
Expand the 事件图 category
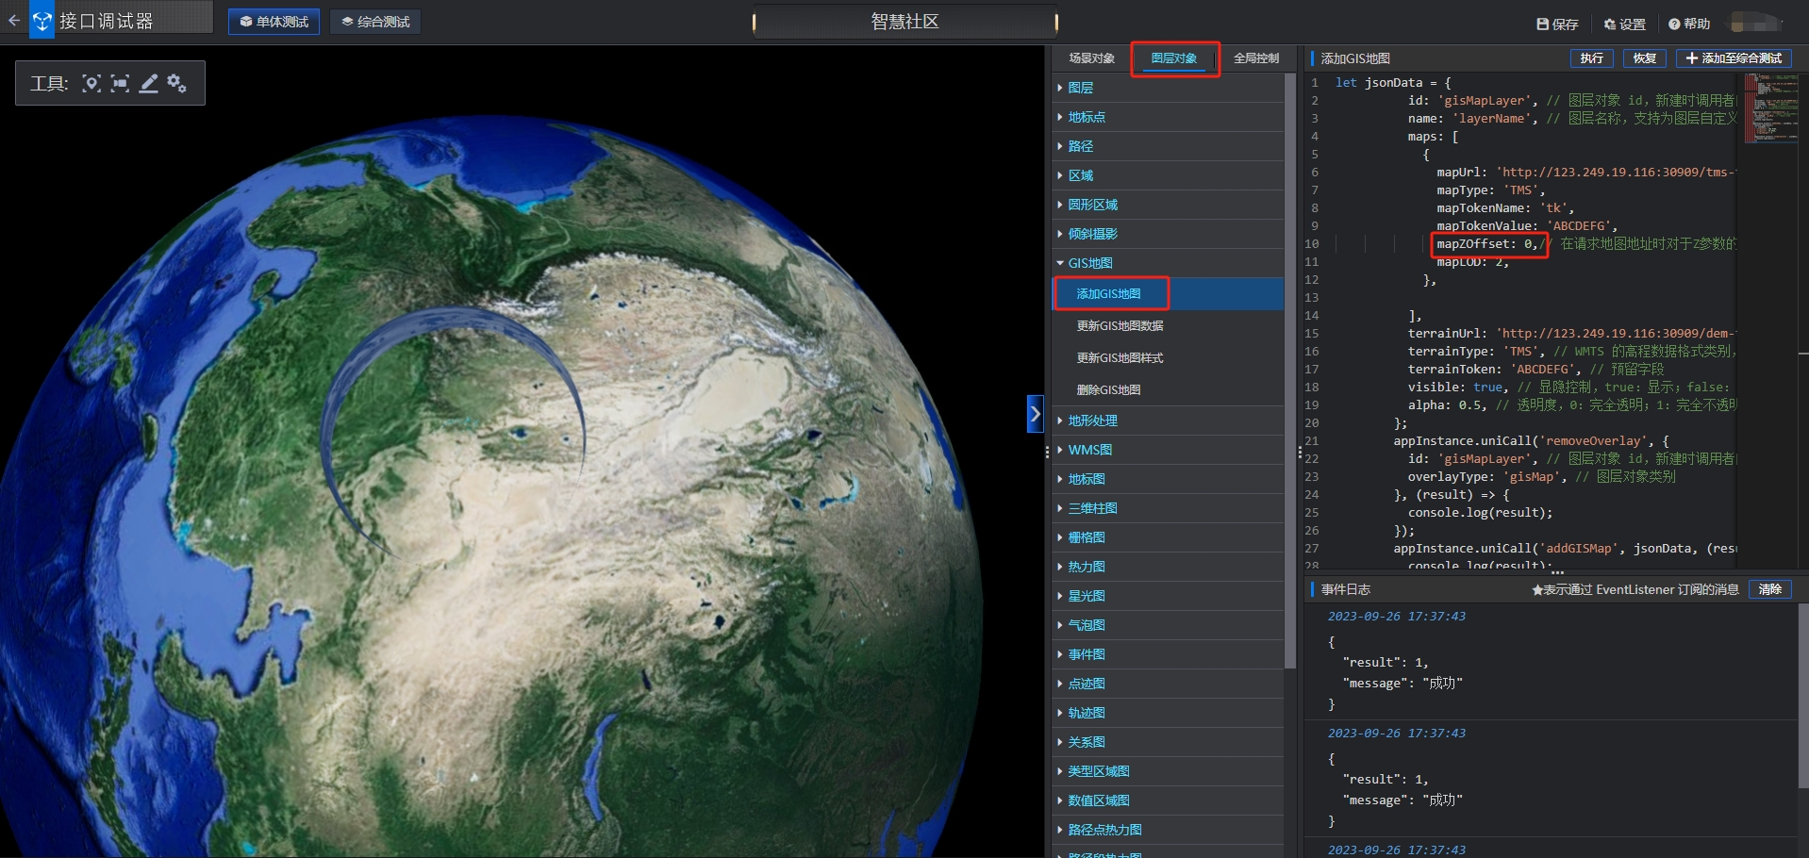1168,654
